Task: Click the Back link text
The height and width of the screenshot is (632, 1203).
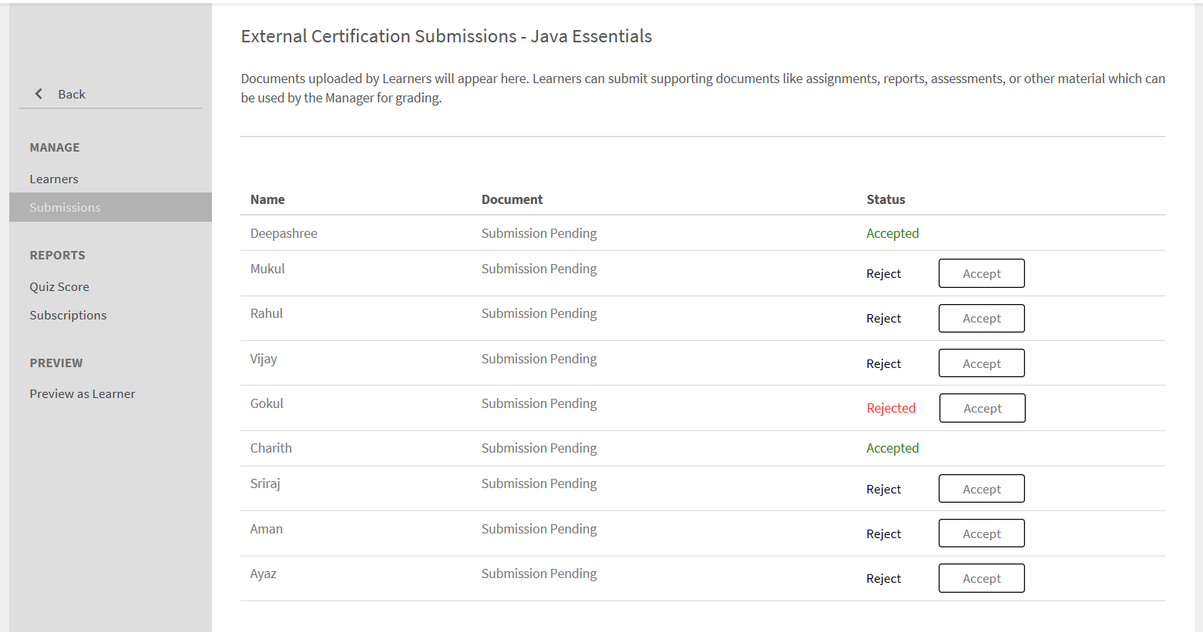Action: point(72,95)
